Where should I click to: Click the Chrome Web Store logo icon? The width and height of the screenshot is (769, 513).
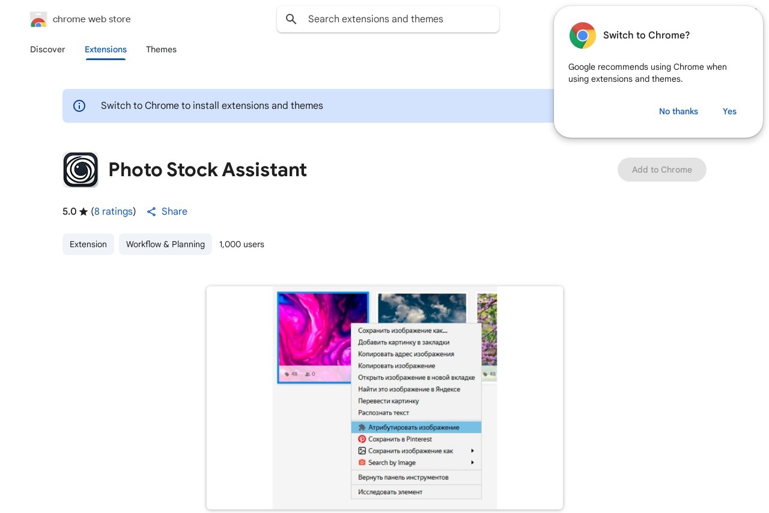(38, 19)
